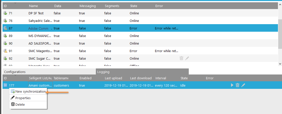Click the Last upload column header
The width and height of the screenshot is (282, 114).
tap(113, 78)
